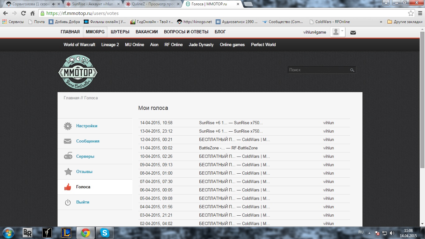425x239 pixels.
Task: Open Online games category
Action: [x=232, y=45]
